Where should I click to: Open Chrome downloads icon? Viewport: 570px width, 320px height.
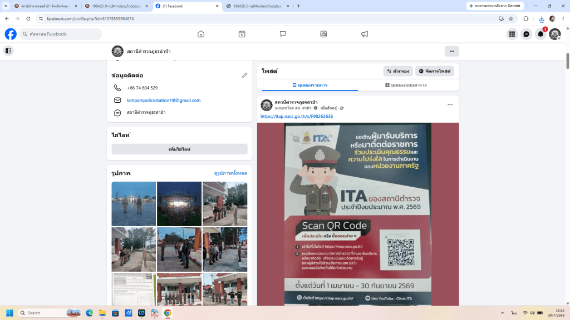point(541,19)
